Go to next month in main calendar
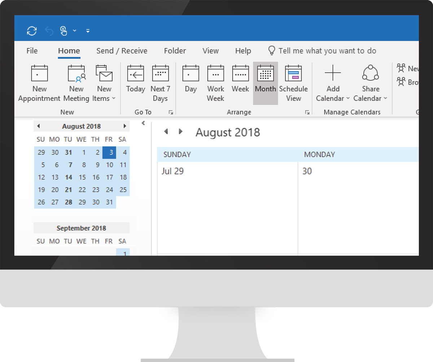 [181, 132]
